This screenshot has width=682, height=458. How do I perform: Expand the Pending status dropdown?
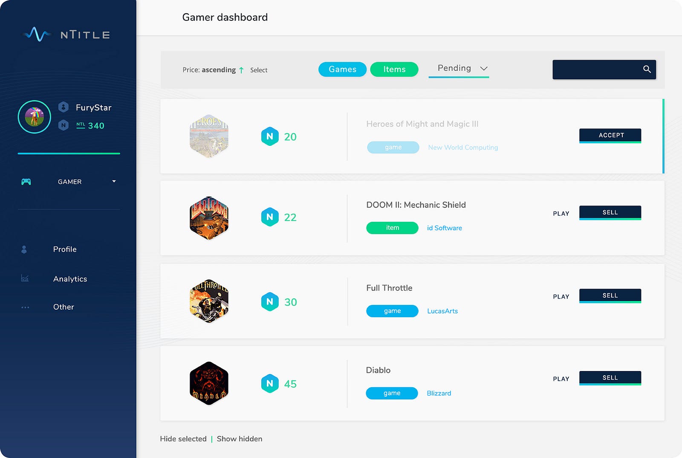pyautogui.click(x=459, y=69)
